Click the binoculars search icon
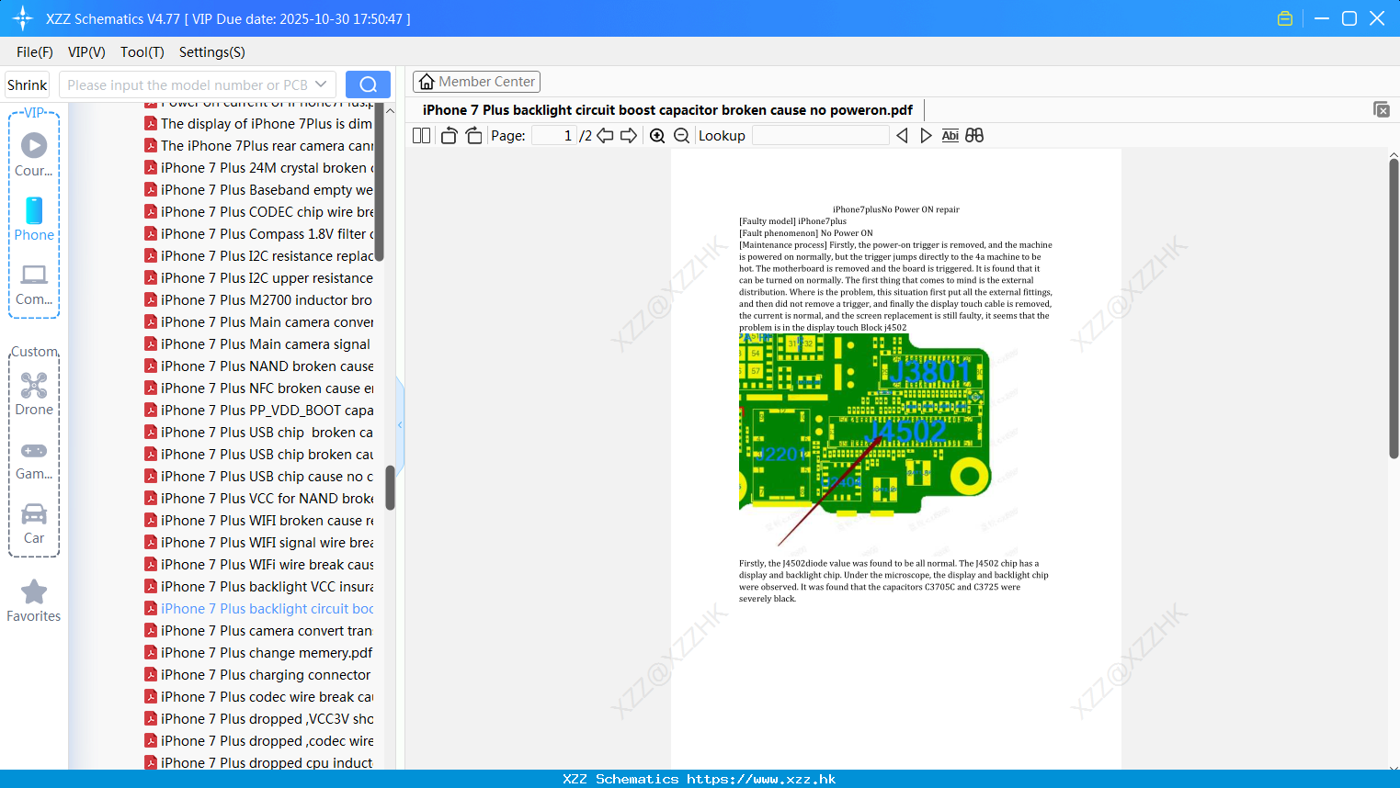 click(x=974, y=135)
